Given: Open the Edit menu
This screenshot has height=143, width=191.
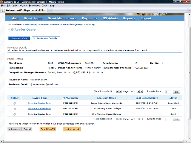Looking at the screenshot, I should pyautogui.click(x=9, y=6).
